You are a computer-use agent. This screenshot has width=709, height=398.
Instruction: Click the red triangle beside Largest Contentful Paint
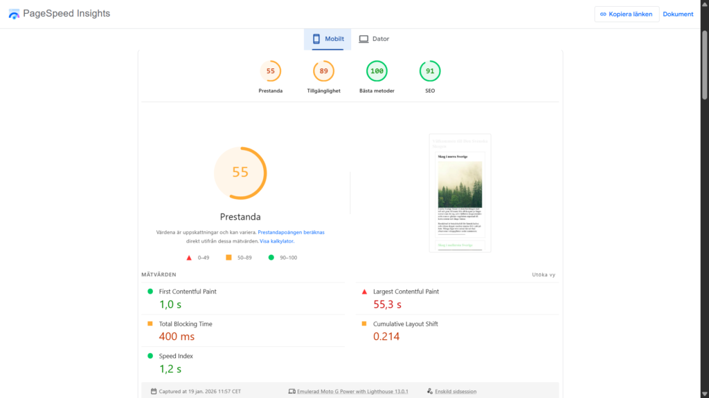click(x=365, y=292)
